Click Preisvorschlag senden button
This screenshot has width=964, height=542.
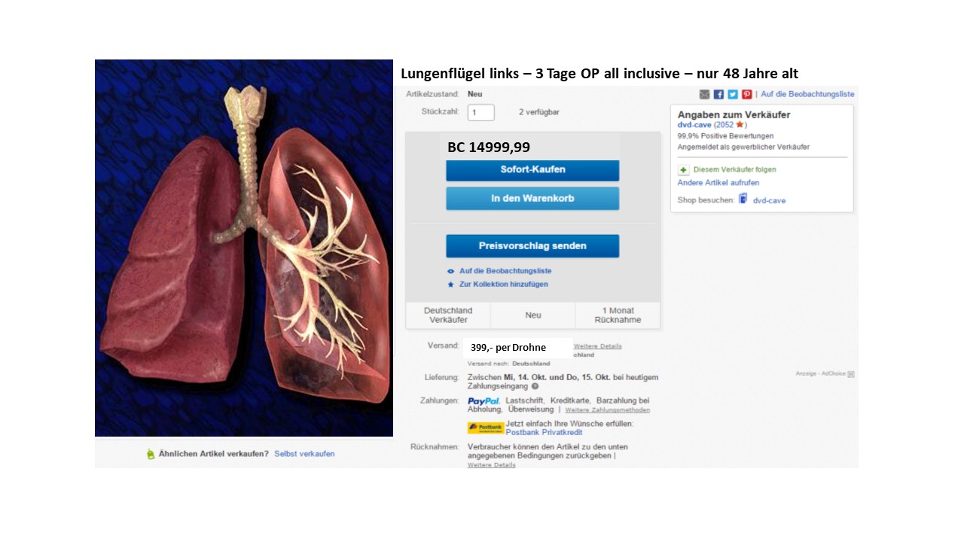pos(532,246)
